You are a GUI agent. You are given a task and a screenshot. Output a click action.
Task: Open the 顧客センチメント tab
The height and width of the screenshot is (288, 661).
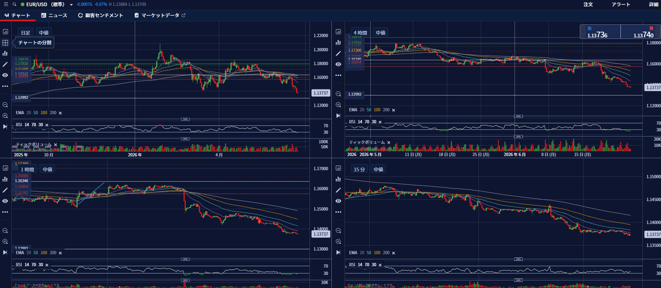101,15
